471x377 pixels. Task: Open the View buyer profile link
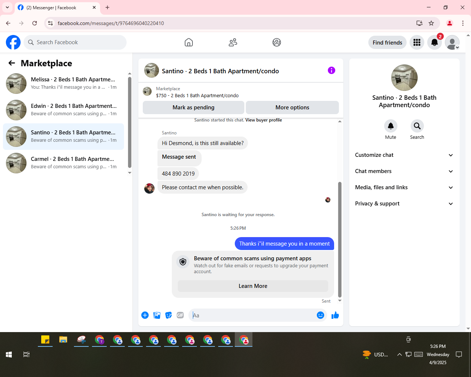pyautogui.click(x=263, y=120)
